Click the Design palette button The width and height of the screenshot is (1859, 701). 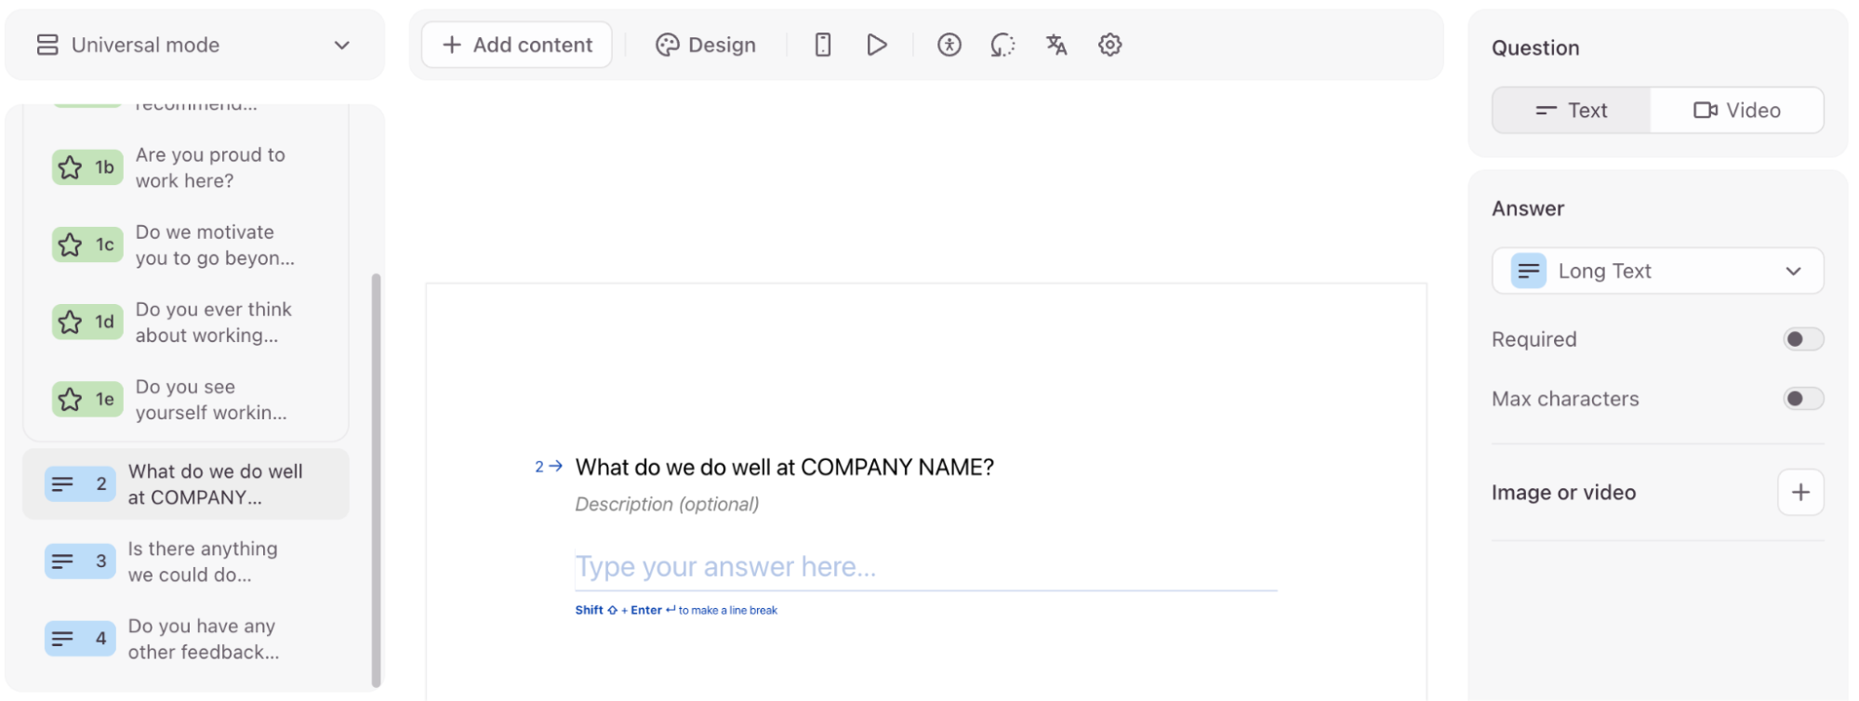coord(706,45)
